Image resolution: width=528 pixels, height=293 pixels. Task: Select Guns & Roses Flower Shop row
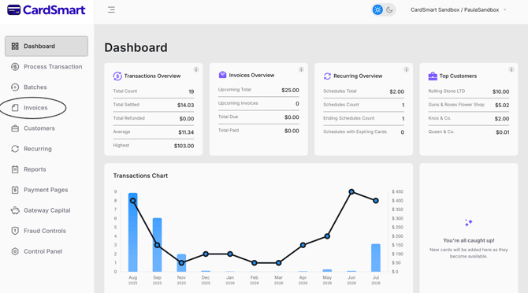(x=468, y=105)
